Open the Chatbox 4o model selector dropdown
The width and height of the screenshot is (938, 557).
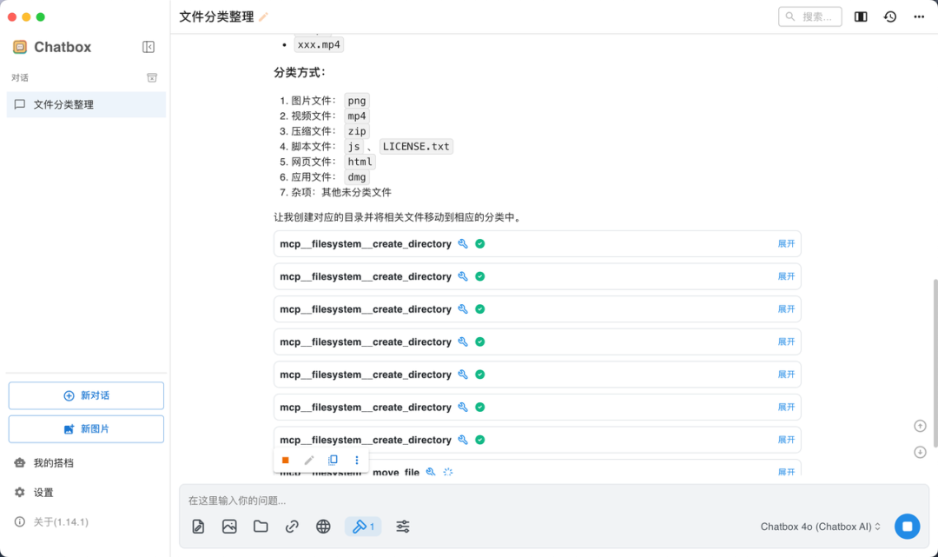[x=817, y=526]
